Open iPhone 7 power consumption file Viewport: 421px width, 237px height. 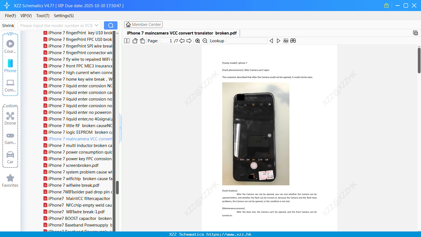78,152
